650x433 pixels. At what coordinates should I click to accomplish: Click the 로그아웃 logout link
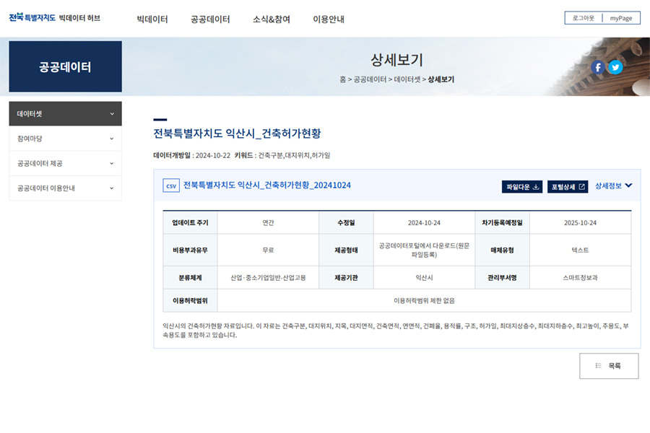[584, 18]
